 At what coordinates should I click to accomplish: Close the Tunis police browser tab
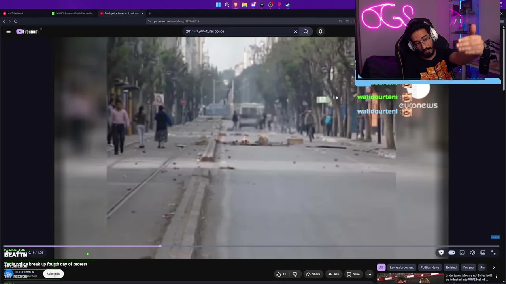click(142, 13)
